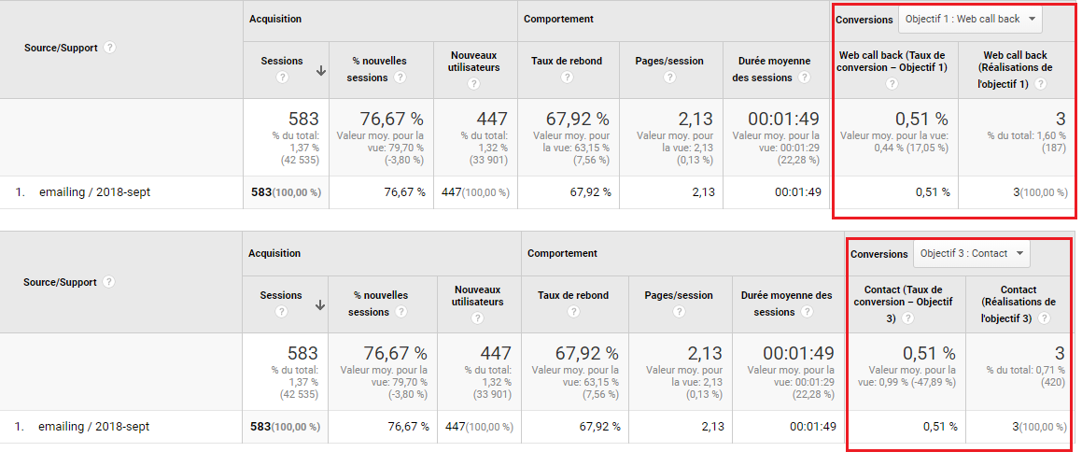Sort by Durée moyenne des sessions, Objectif 3 table

point(787,304)
